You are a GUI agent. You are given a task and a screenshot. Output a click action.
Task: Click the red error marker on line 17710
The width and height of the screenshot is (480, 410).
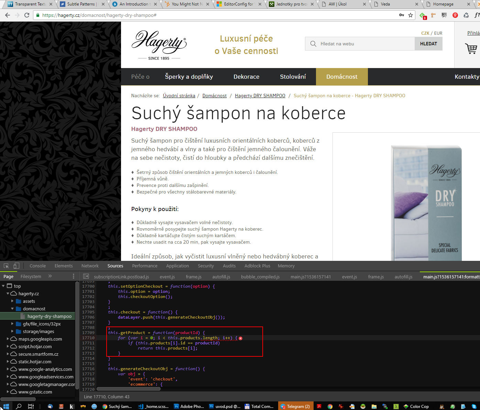[x=240, y=338]
